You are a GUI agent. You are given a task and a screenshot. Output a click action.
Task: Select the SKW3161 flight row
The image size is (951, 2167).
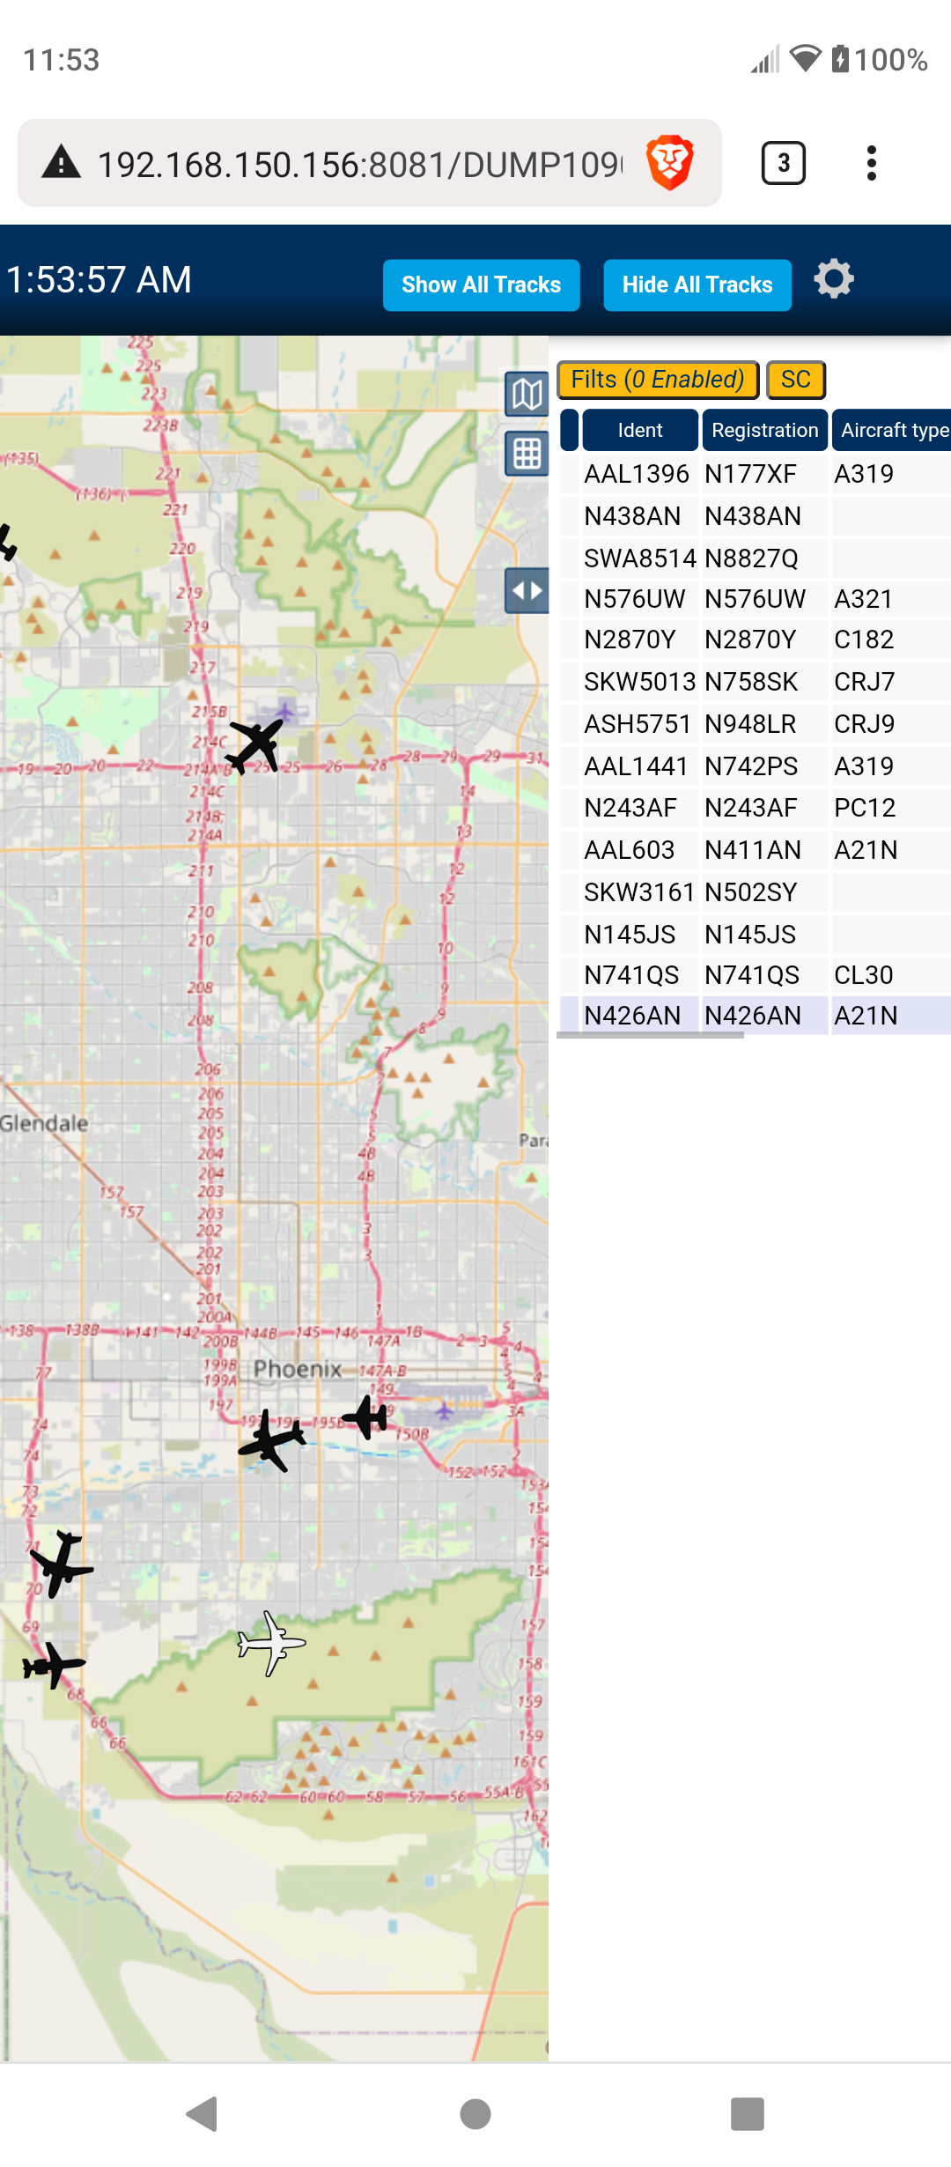click(x=756, y=892)
